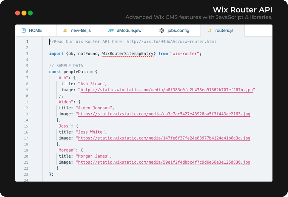
Task: Click the notFound import name
Action: coord(88,54)
